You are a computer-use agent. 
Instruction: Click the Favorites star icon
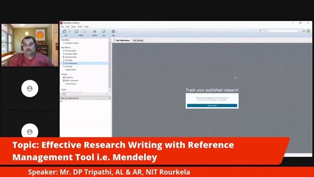(64, 60)
